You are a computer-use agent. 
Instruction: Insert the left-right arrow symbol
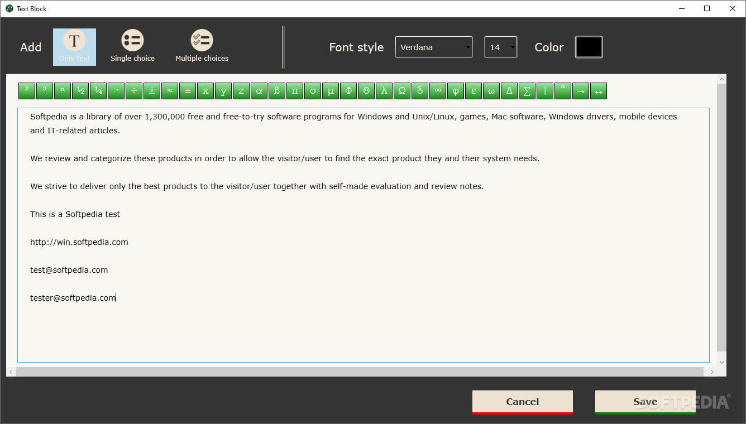pos(599,91)
